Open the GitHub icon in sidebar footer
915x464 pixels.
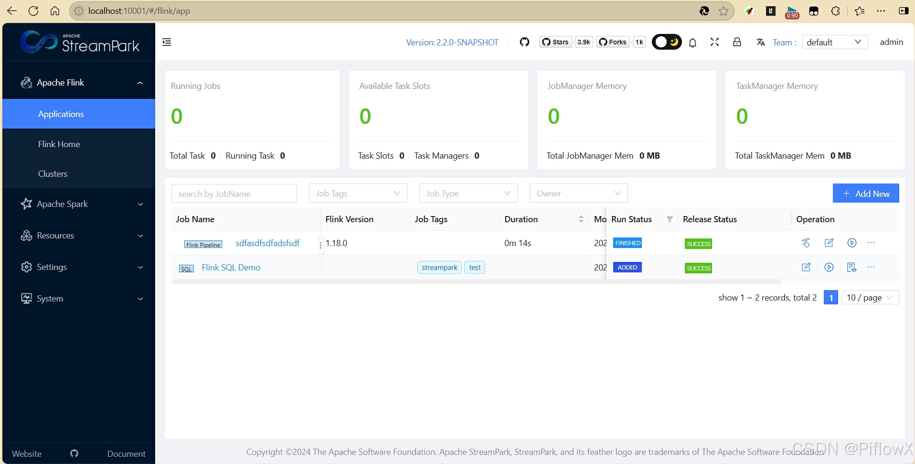tap(74, 453)
